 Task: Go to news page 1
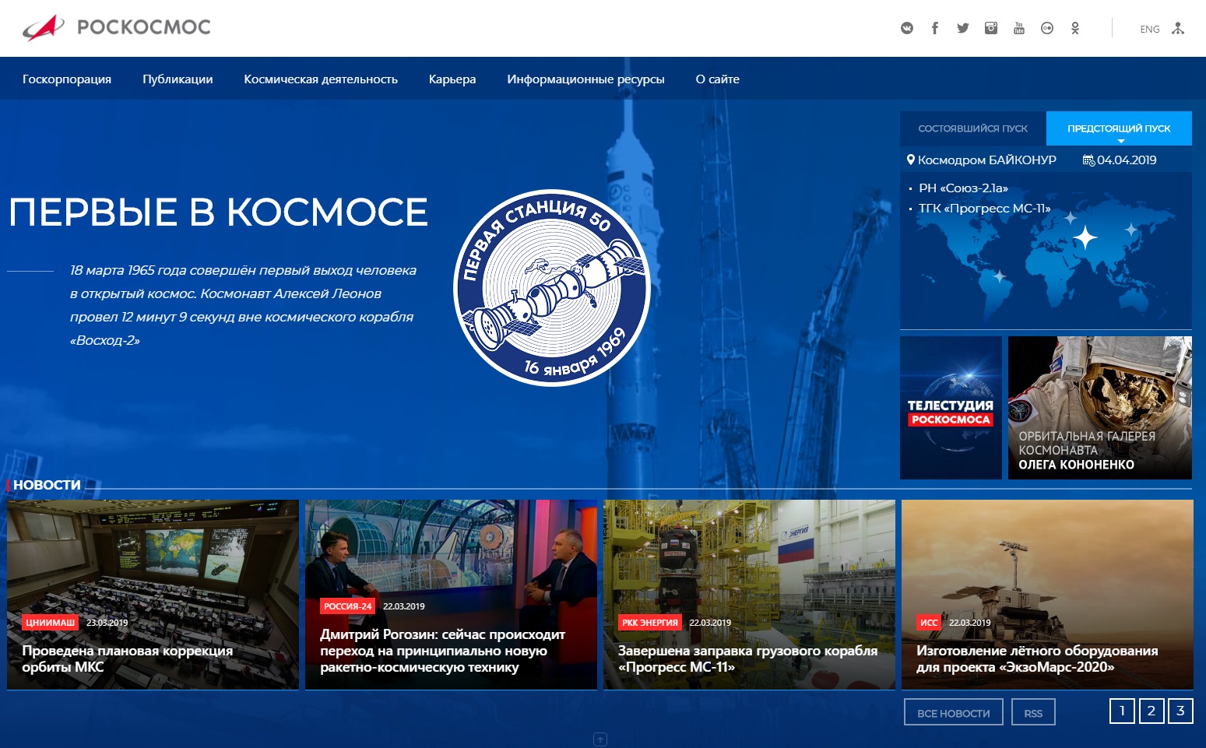[x=1122, y=711]
